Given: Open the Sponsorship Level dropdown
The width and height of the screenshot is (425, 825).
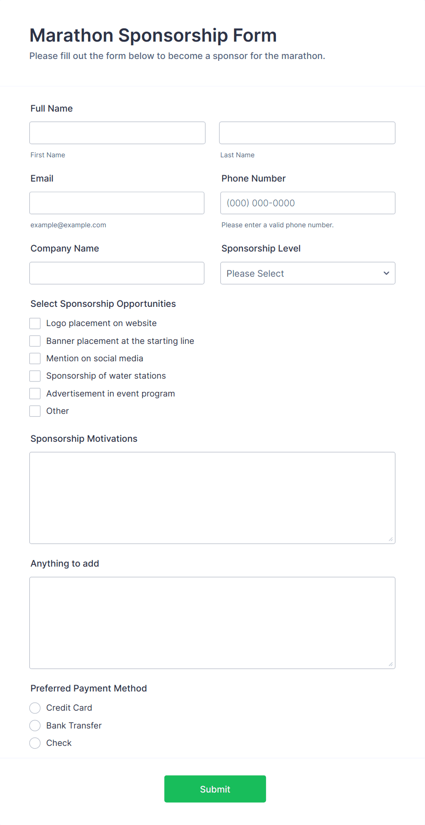Looking at the screenshot, I should 307,273.
